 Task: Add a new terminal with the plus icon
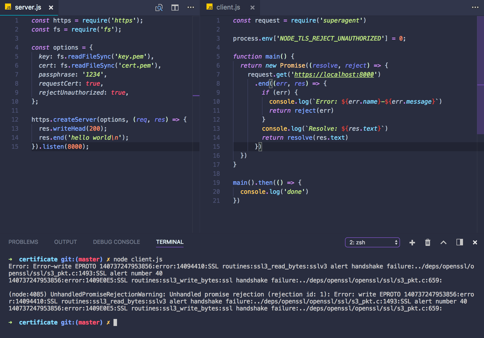tap(412, 242)
